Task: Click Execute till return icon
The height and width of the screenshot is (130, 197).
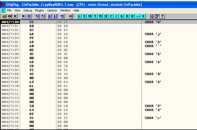Action: 62,16
